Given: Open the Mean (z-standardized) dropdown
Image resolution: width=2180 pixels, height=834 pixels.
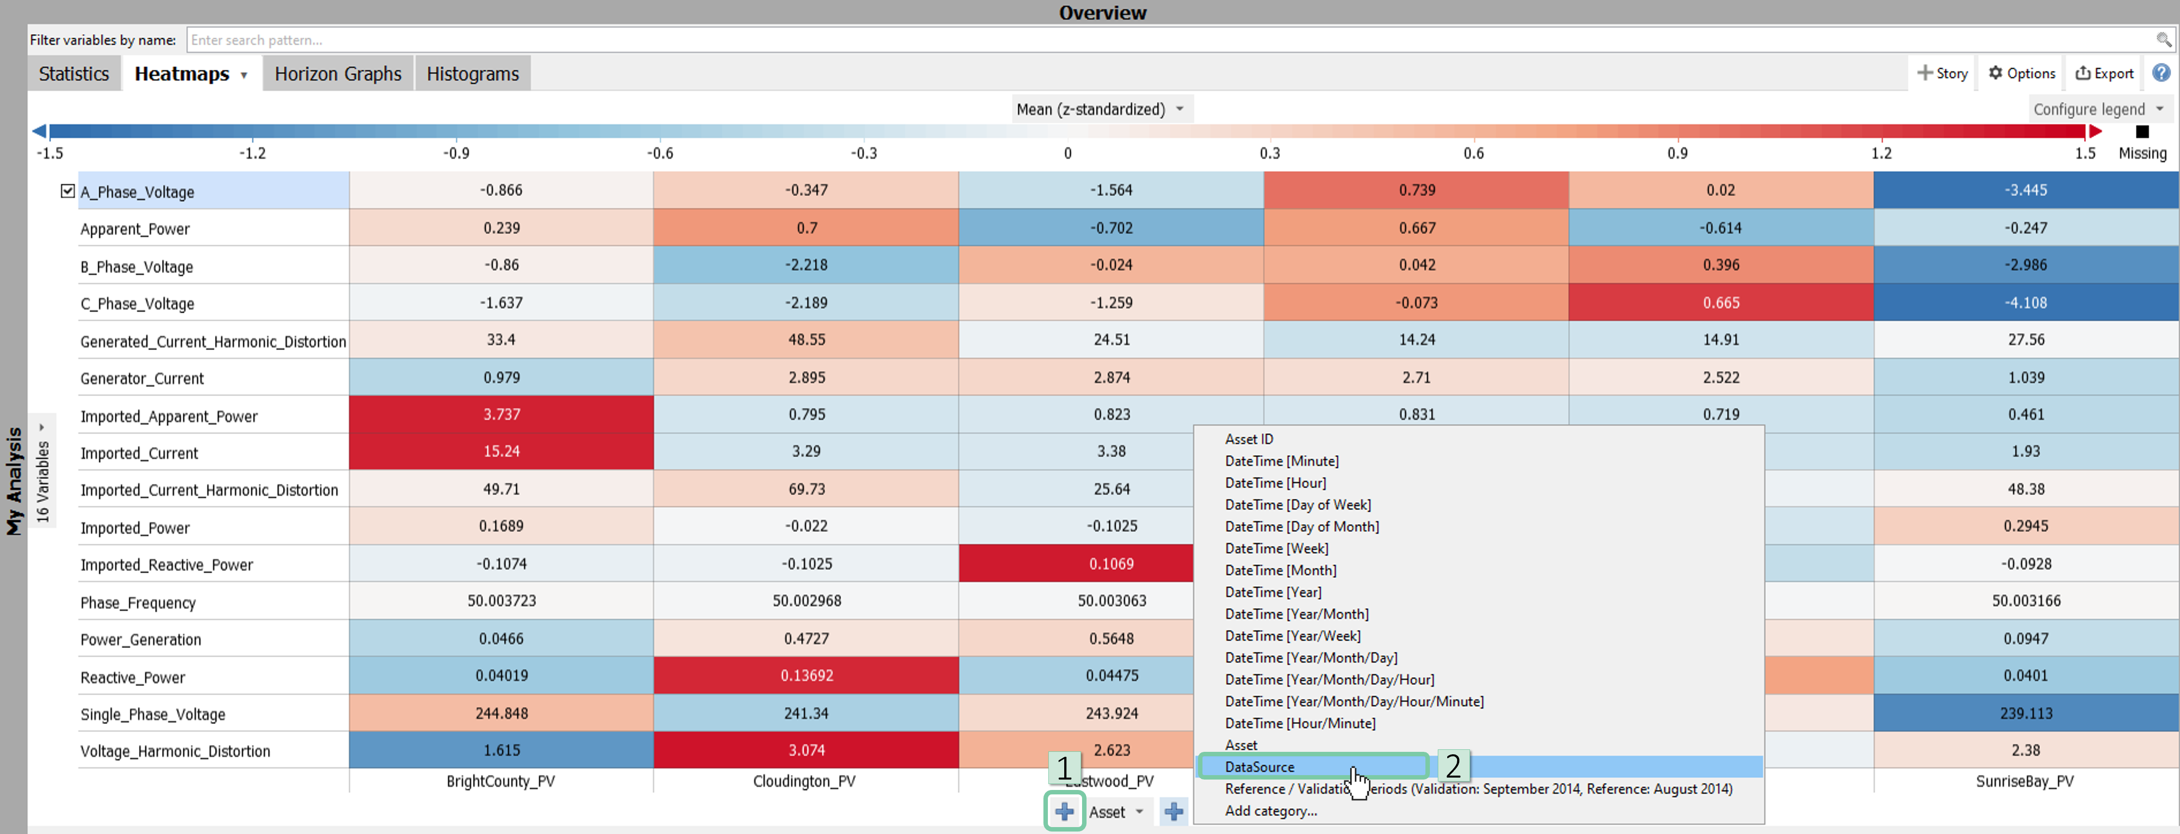Looking at the screenshot, I should point(1100,109).
